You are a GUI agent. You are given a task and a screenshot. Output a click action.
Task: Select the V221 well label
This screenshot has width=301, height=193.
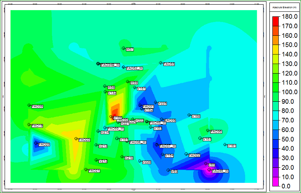pyautogui.click(x=125, y=124)
